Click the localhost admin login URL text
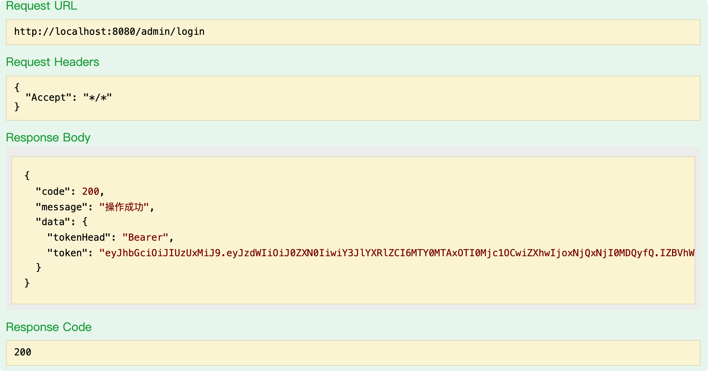Screen dimensions: 708x371 point(109,32)
